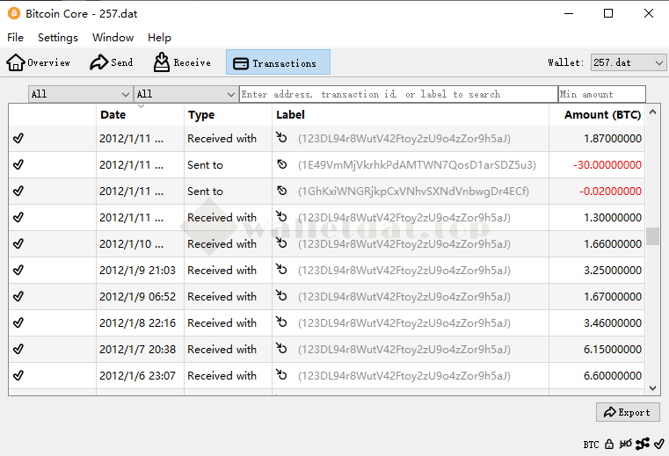
Task: Open the Settings menu
Action: pyautogui.click(x=58, y=38)
